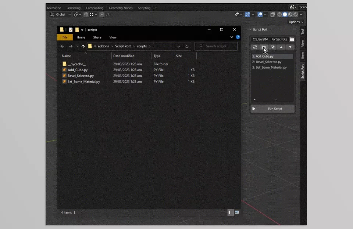This screenshot has width=353, height=229.
Task: Open the Animation workspace tab
Action: click(54, 8)
